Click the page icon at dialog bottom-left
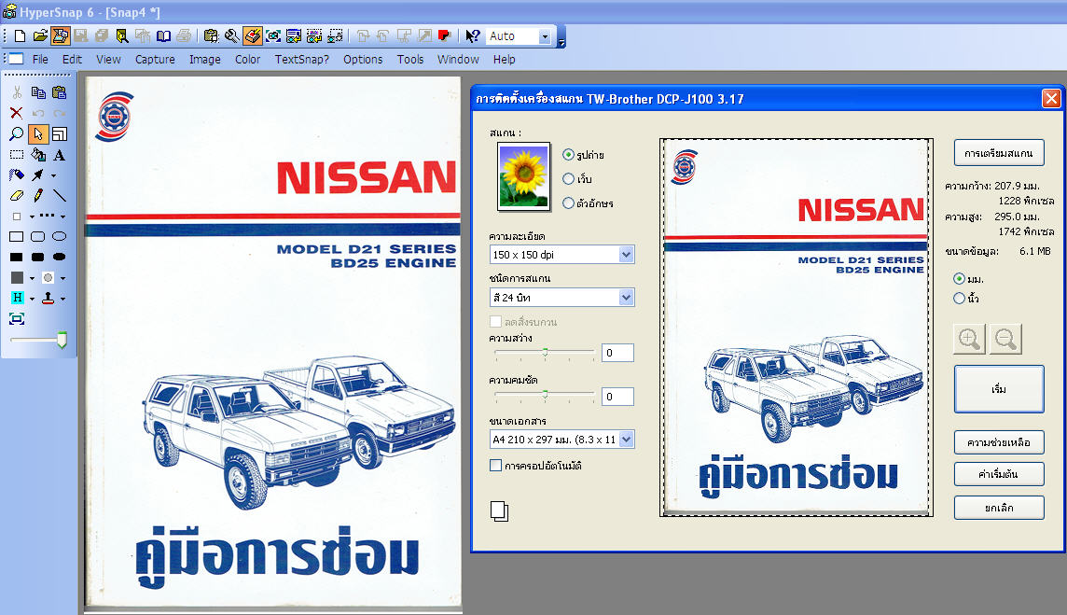The height and width of the screenshot is (615, 1067). point(500,511)
